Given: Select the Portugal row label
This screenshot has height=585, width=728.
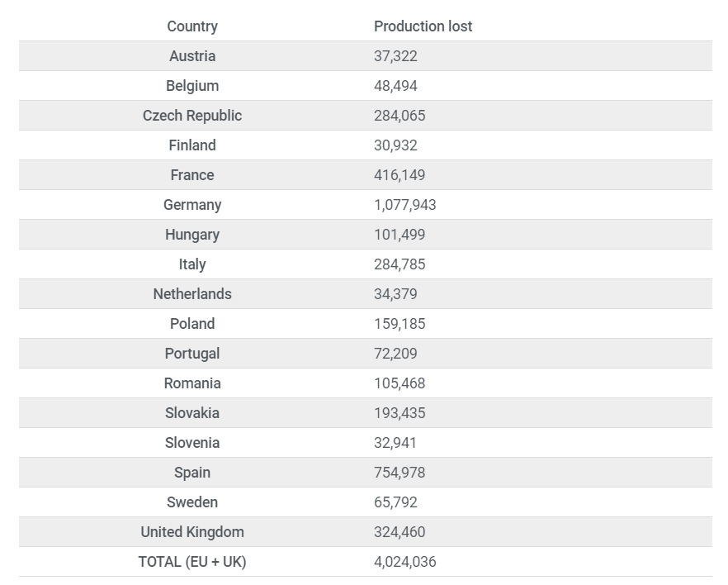Looking at the screenshot, I should pyautogui.click(x=192, y=354).
